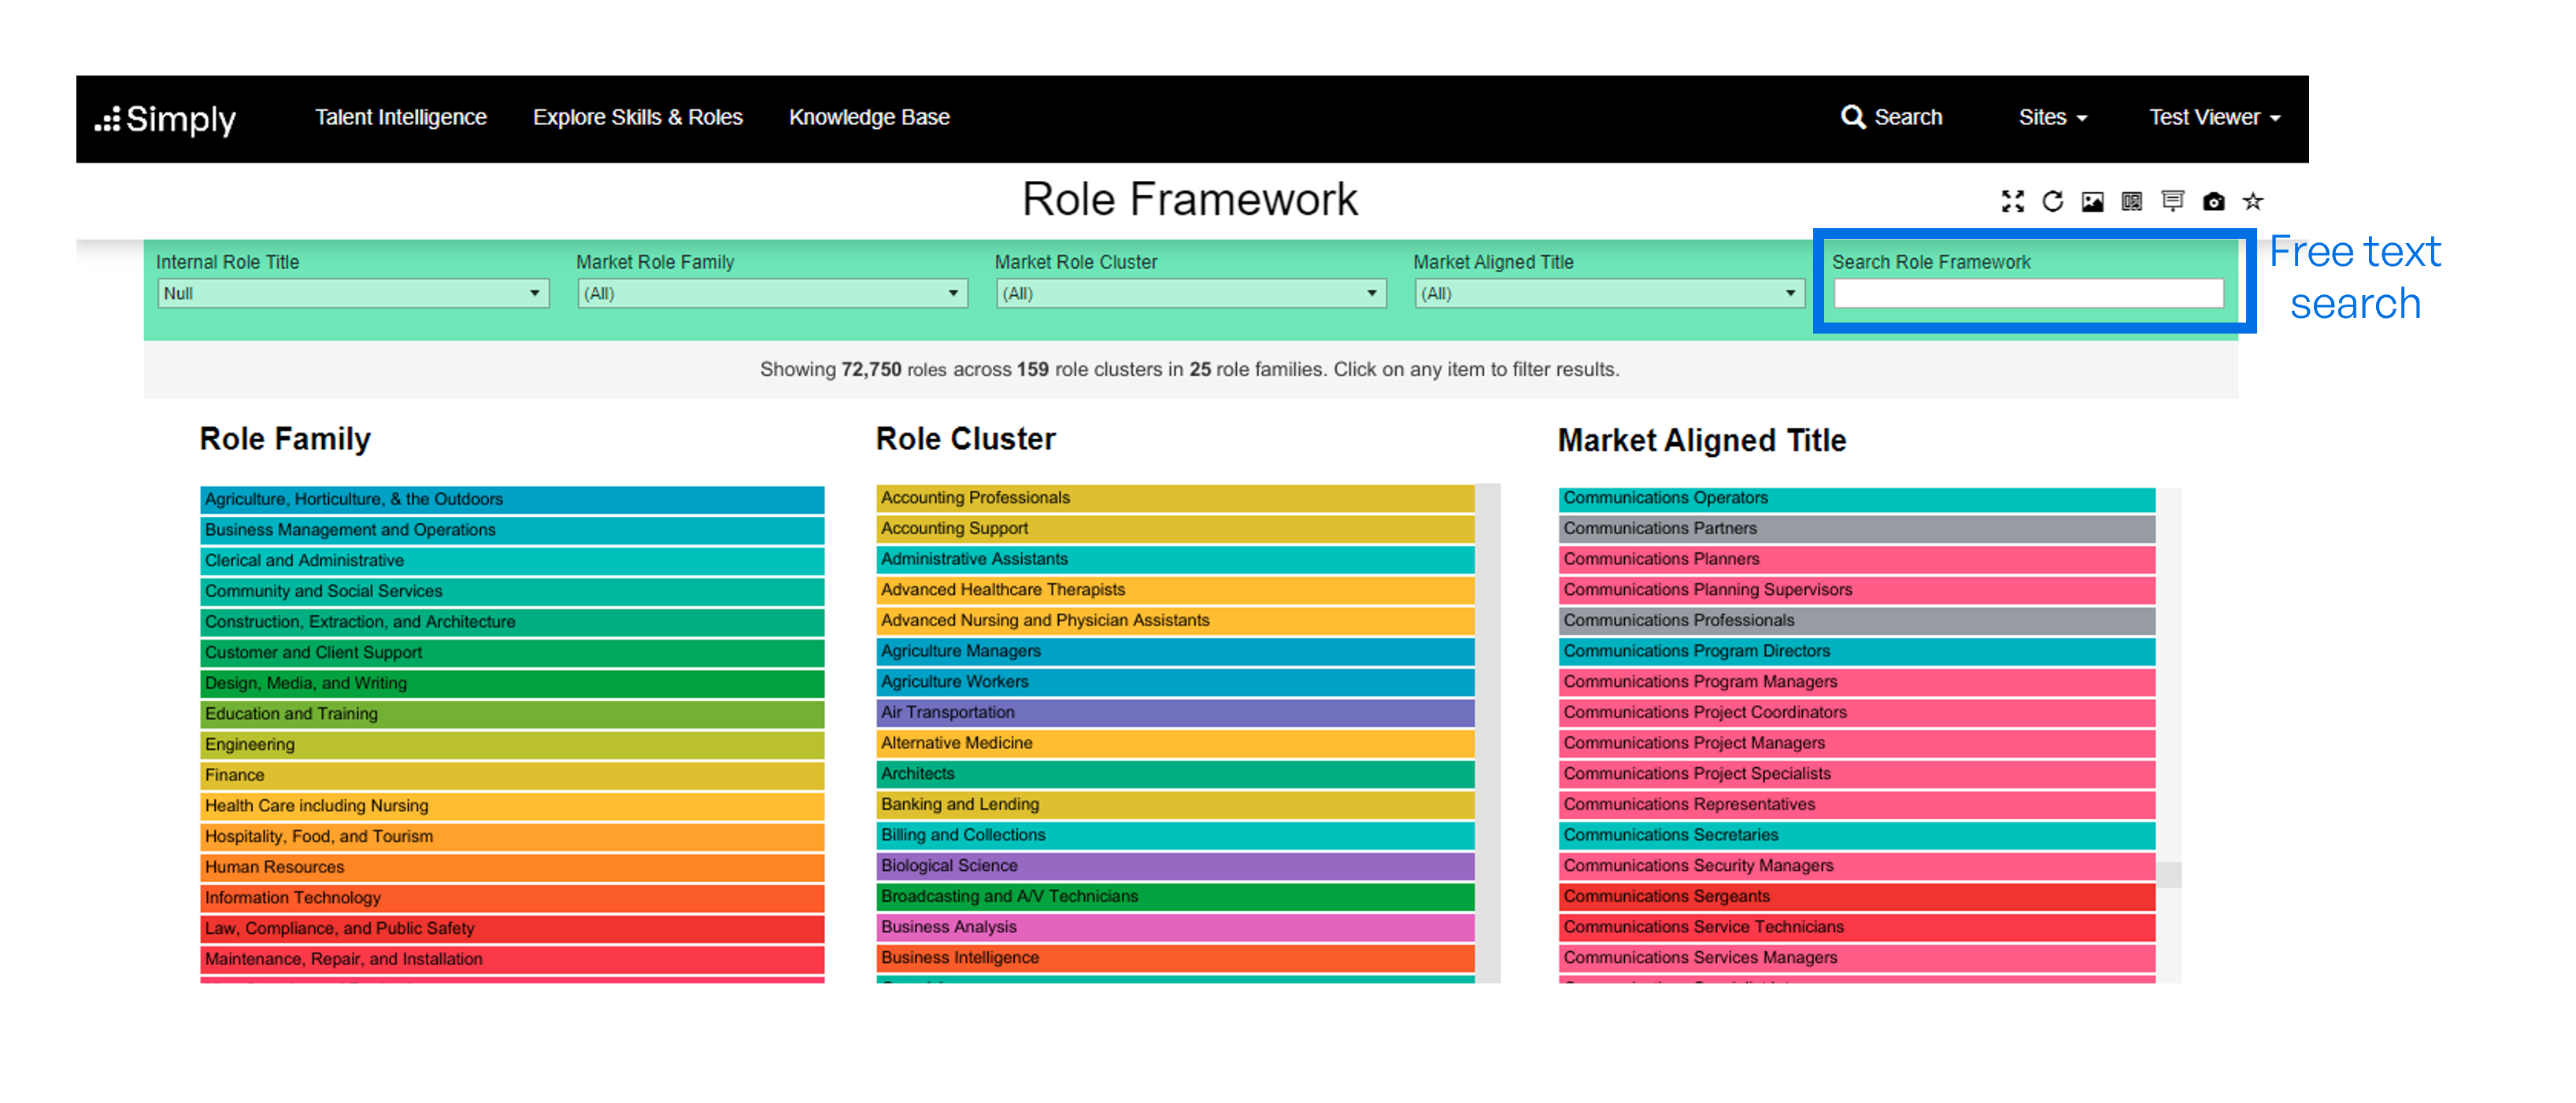Select the Engineering role family bar
Screen dimensions: 2576x1103
512,744
